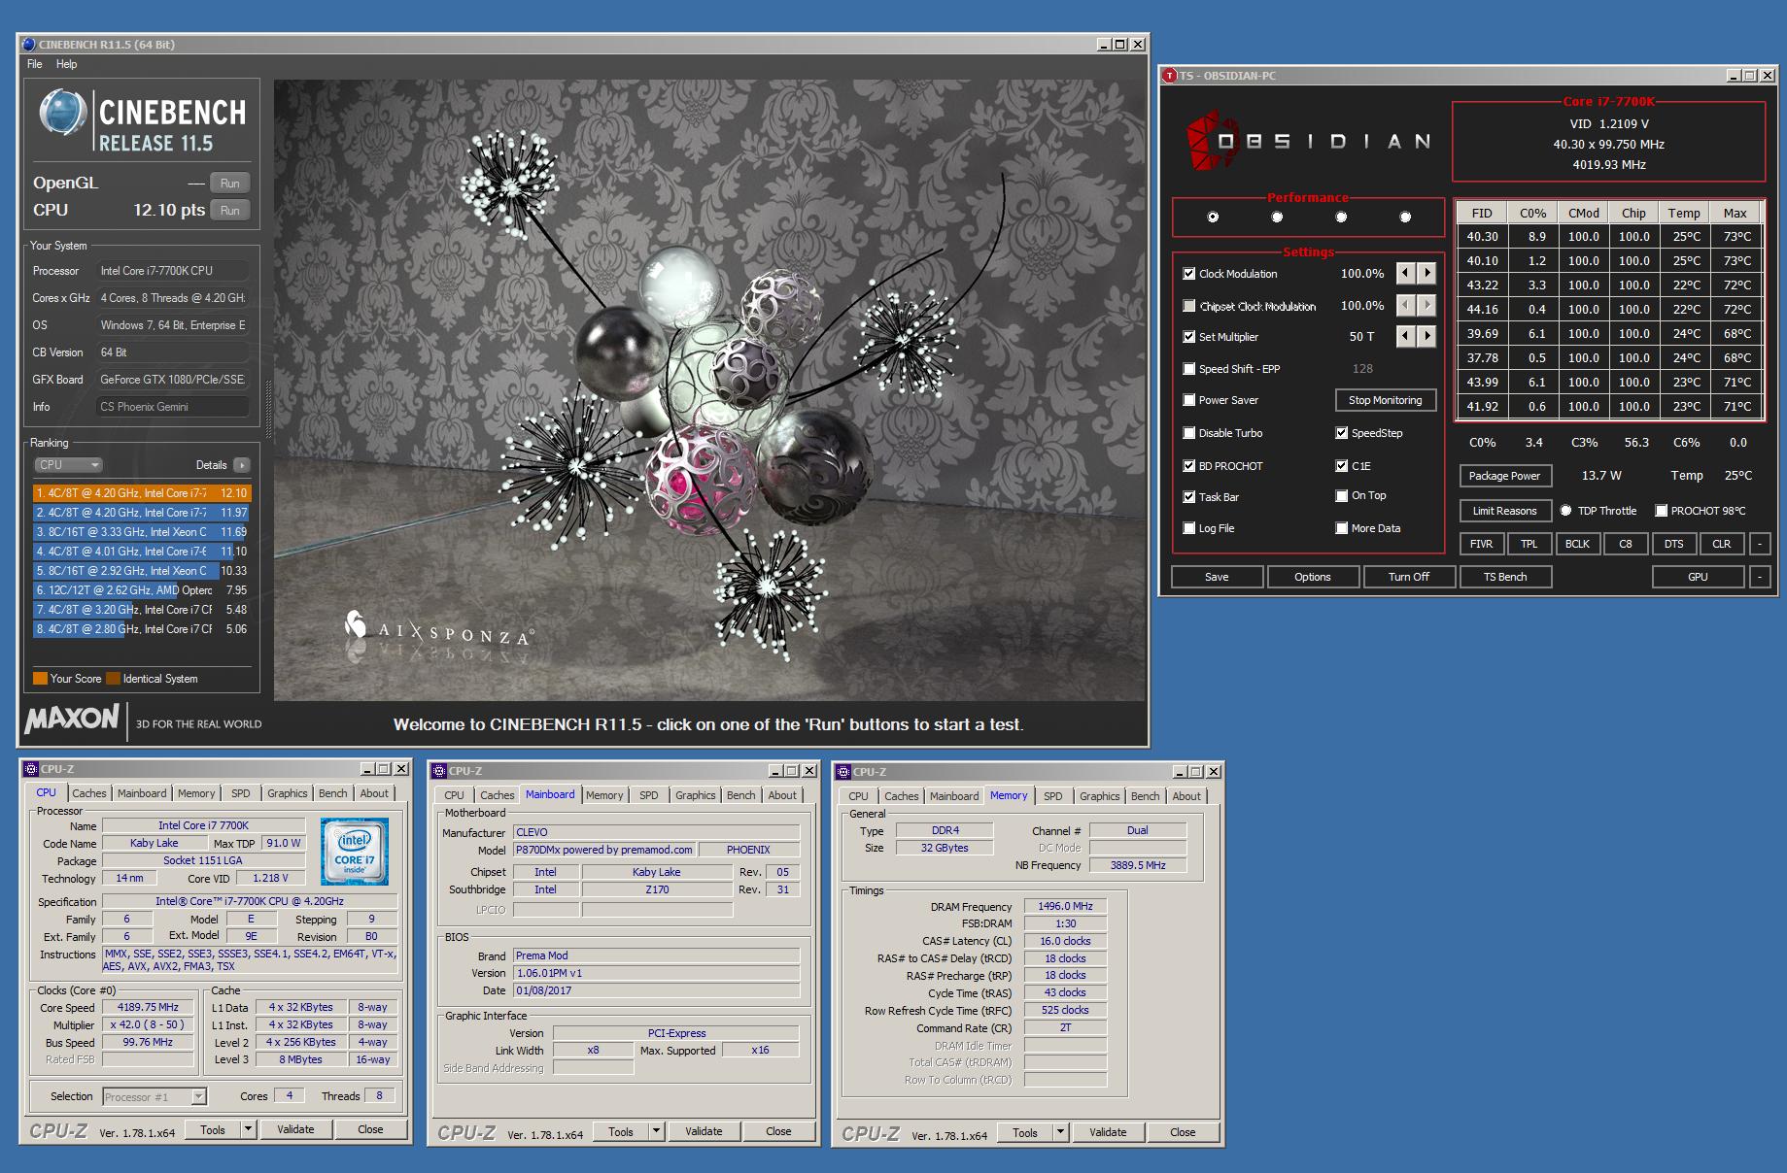
Task: Open the Help menu in Cinebench
Action: click(66, 64)
